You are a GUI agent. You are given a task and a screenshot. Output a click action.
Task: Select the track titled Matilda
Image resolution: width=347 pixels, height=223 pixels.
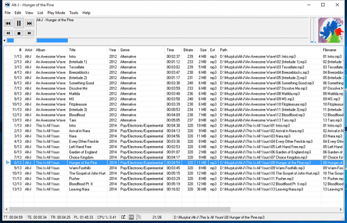[x=74, y=94]
